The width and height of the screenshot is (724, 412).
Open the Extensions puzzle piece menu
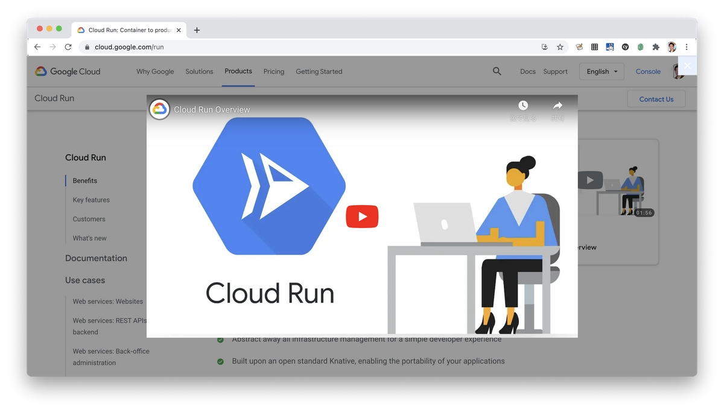tap(656, 46)
